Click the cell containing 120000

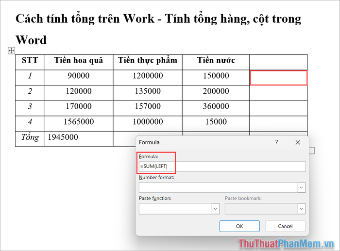click(x=79, y=93)
